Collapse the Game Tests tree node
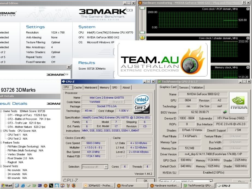This screenshot has width=252, height=189. click(1, 111)
